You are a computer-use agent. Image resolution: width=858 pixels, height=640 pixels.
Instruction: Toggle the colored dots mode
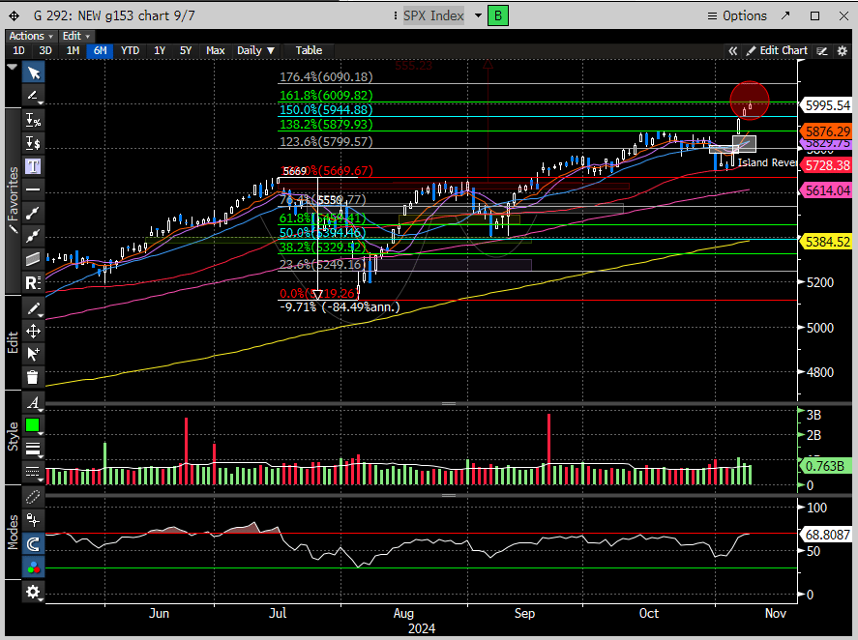(34, 567)
